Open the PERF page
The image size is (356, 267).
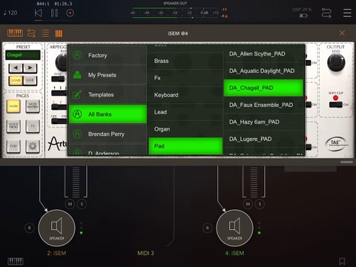(13, 146)
